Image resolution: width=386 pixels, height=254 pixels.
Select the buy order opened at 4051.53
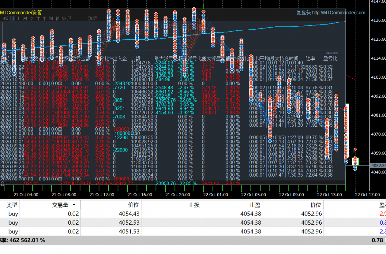(193, 231)
